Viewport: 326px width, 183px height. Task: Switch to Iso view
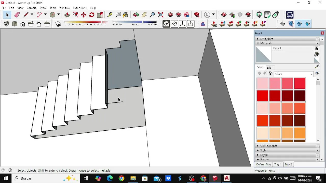(x=6, y=24)
